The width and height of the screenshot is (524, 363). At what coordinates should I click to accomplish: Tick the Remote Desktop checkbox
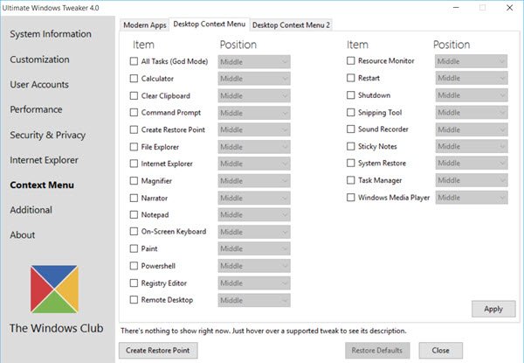pos(134,300)
